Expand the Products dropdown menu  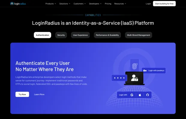tap(51, 4)
